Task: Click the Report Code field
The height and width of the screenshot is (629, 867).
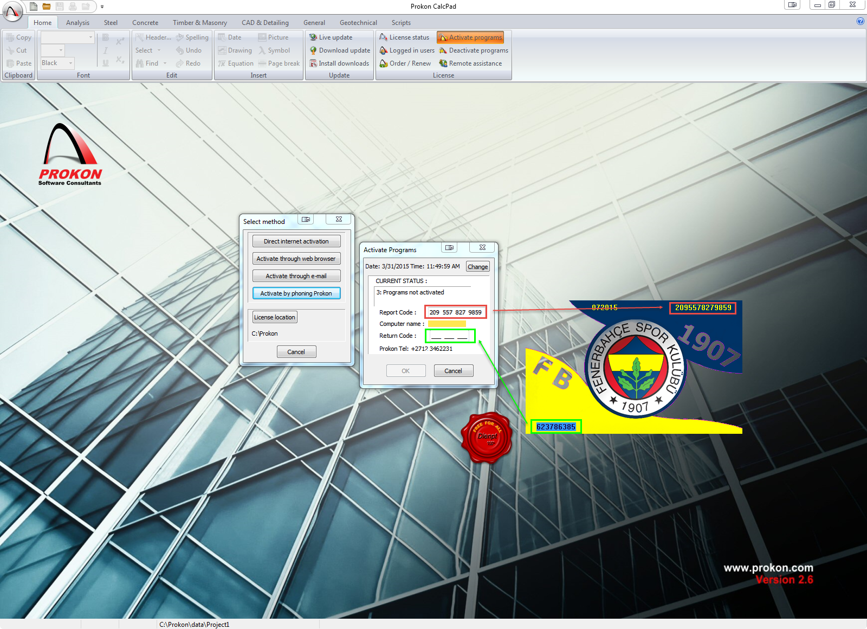Action: point(456,312)
